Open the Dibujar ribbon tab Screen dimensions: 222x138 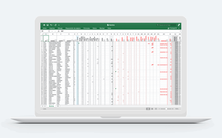[60, 28]
